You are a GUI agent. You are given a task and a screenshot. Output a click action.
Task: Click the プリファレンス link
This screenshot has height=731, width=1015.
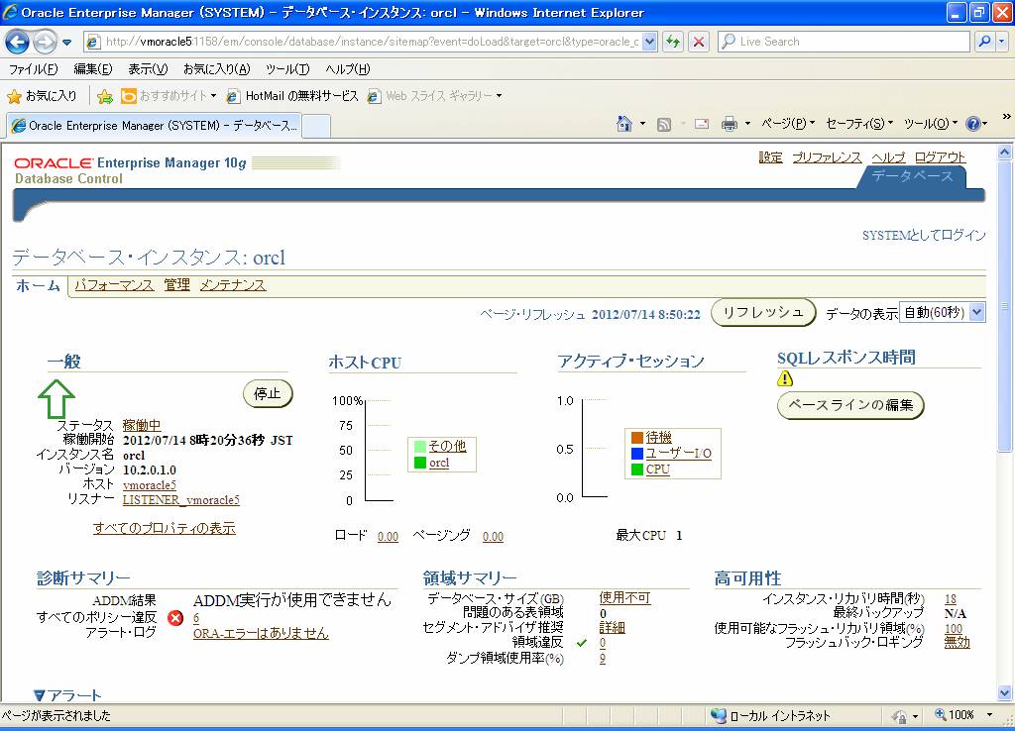click(828, 157)
